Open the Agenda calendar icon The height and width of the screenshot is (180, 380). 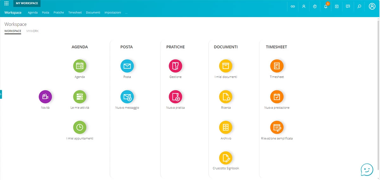coord(79,66)
